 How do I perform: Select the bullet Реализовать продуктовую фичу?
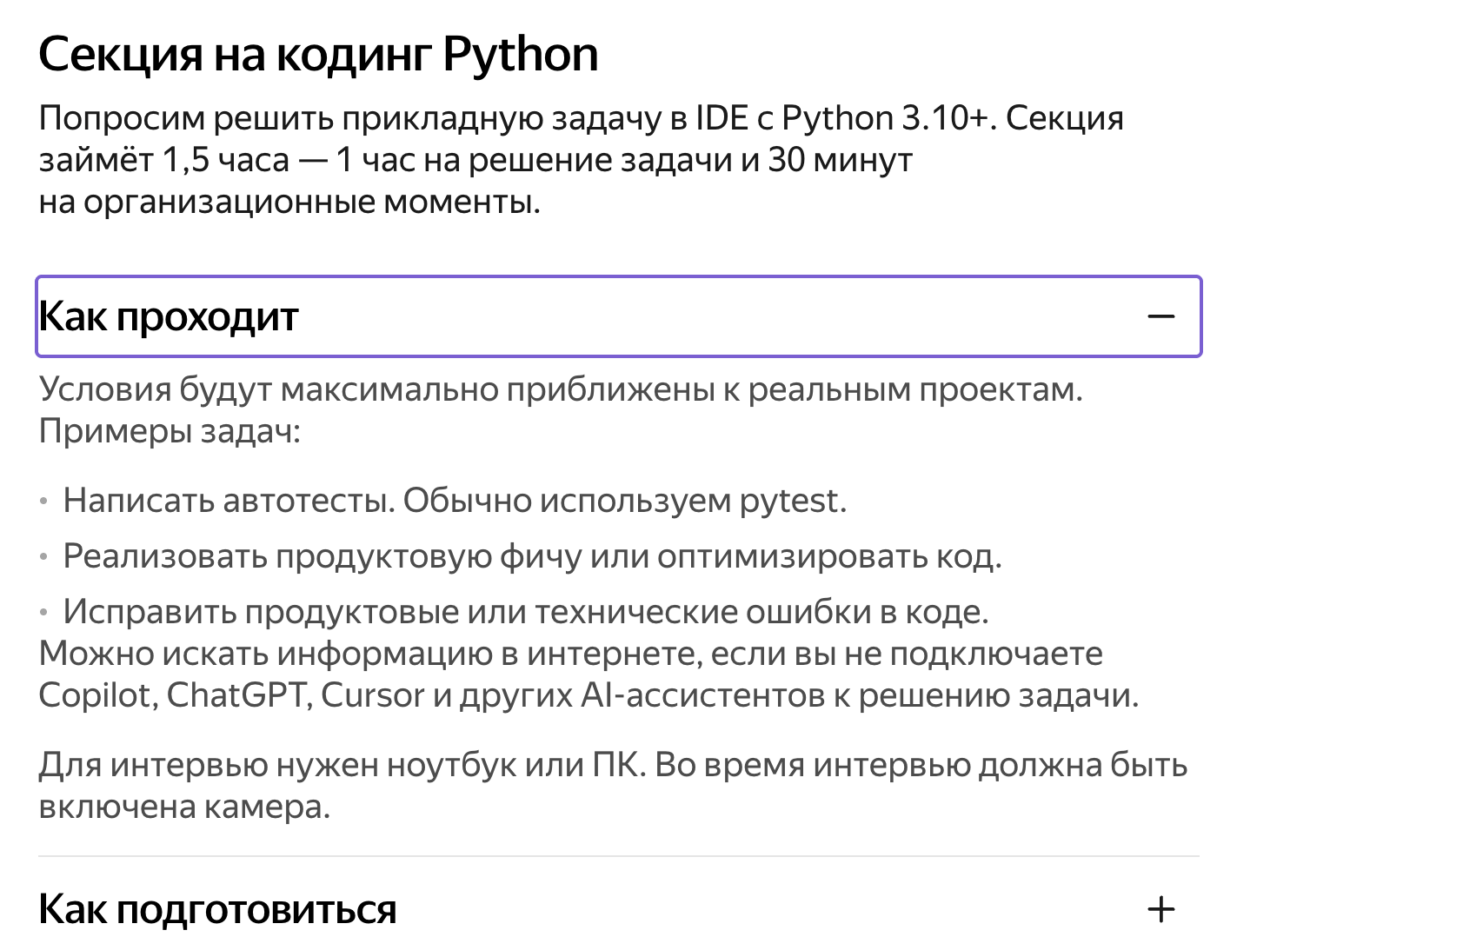pos(532,556)
